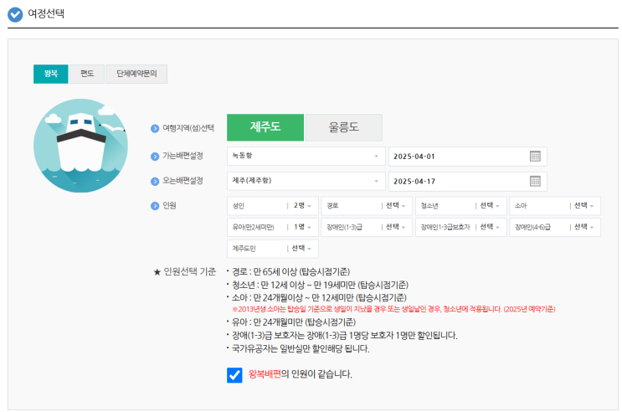Image resolution: width=622 pixels, height=412 pixels.
Task: Click the 국가유공자는 일반실만 line
Action: pos(301,349)
